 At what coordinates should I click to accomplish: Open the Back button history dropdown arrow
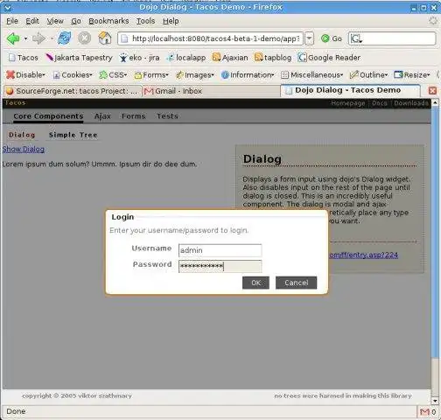coord(25,38)
